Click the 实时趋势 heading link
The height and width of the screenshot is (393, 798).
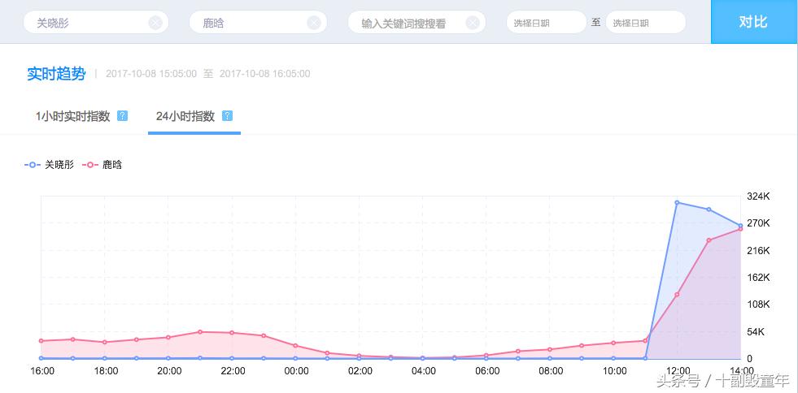click(56, 74)
